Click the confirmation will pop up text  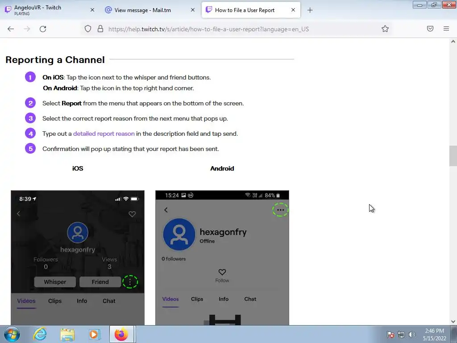(x=131, y=149)
